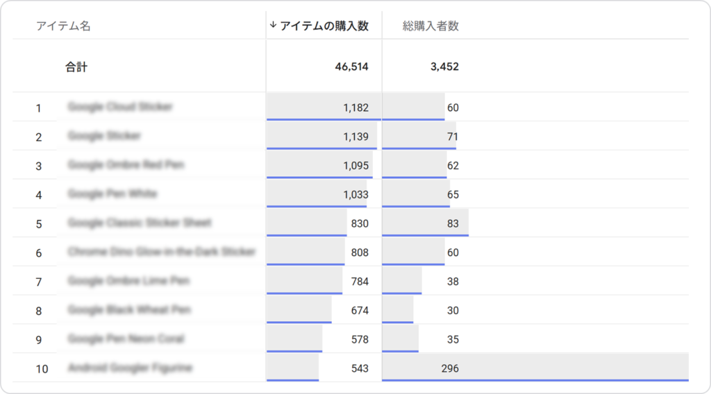The height and width of the screenshot is (394, 711).
Task: Select the Google Ombre Lime Pen item
Action: [x=128, y=281]
